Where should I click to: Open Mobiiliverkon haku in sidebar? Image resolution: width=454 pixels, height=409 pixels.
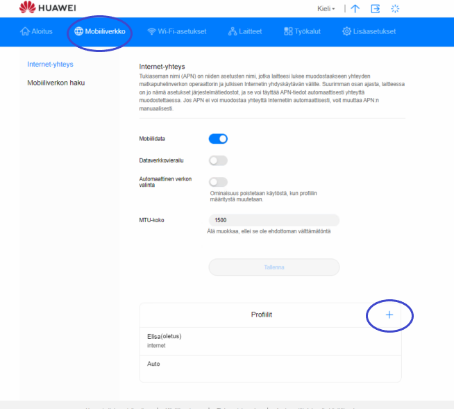[x=56, y=83]
